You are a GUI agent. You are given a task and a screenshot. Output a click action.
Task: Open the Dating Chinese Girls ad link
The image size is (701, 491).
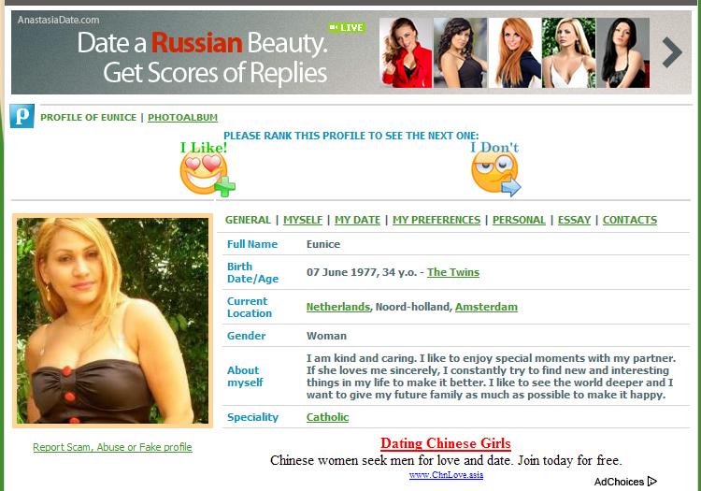[446, 443]
